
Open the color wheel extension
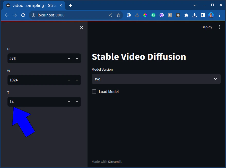[145, 15]
